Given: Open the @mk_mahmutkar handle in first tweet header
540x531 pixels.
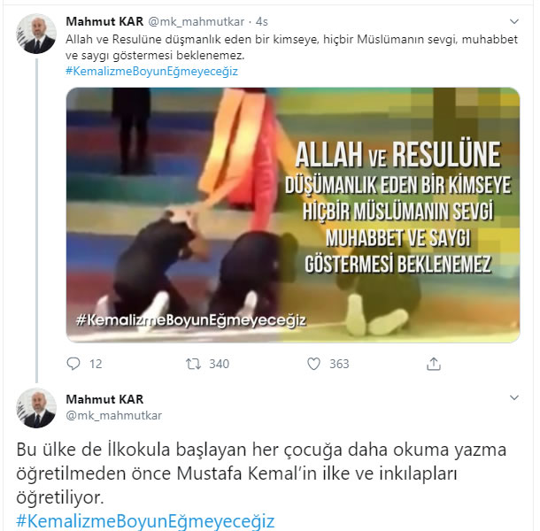Looking at the screenshot, I should coord(197,22).
